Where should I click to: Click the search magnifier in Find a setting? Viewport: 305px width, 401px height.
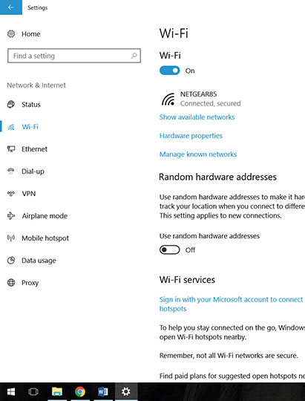(x=134, y=56)
